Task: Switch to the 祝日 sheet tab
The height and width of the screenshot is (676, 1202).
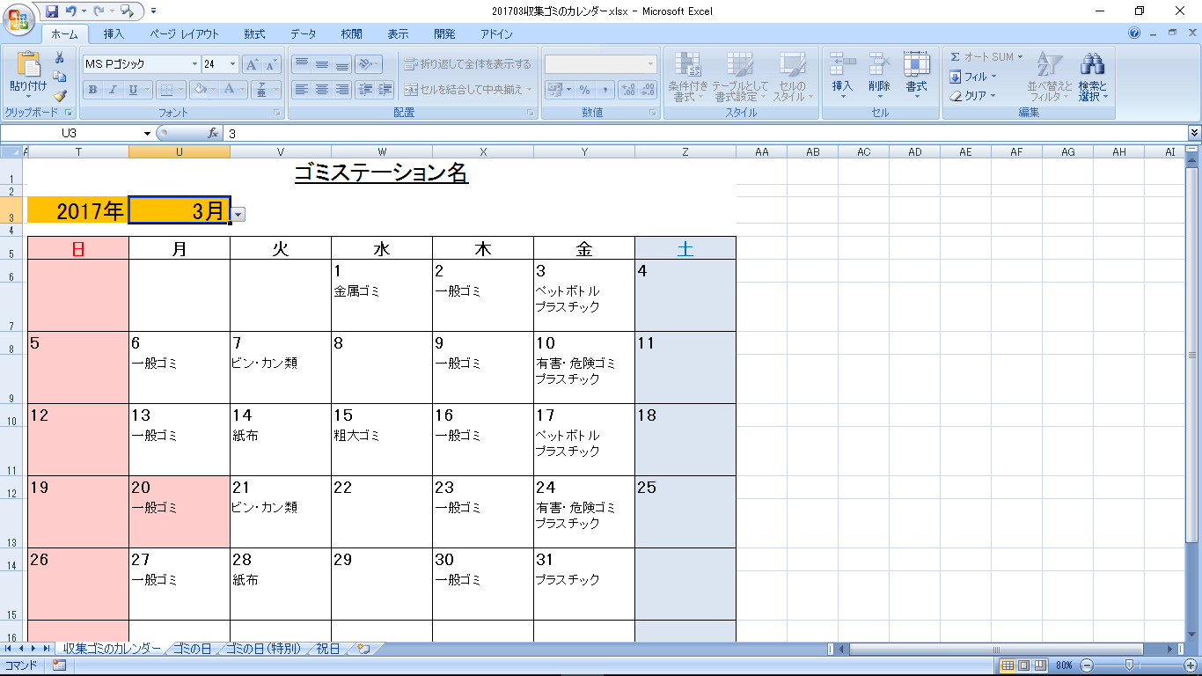Action: [327, 649]
